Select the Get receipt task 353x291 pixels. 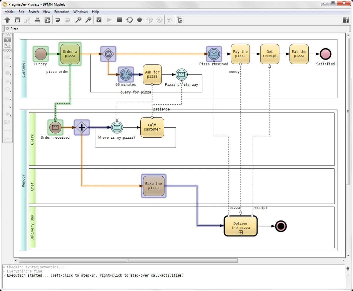[x=270, y=54]
